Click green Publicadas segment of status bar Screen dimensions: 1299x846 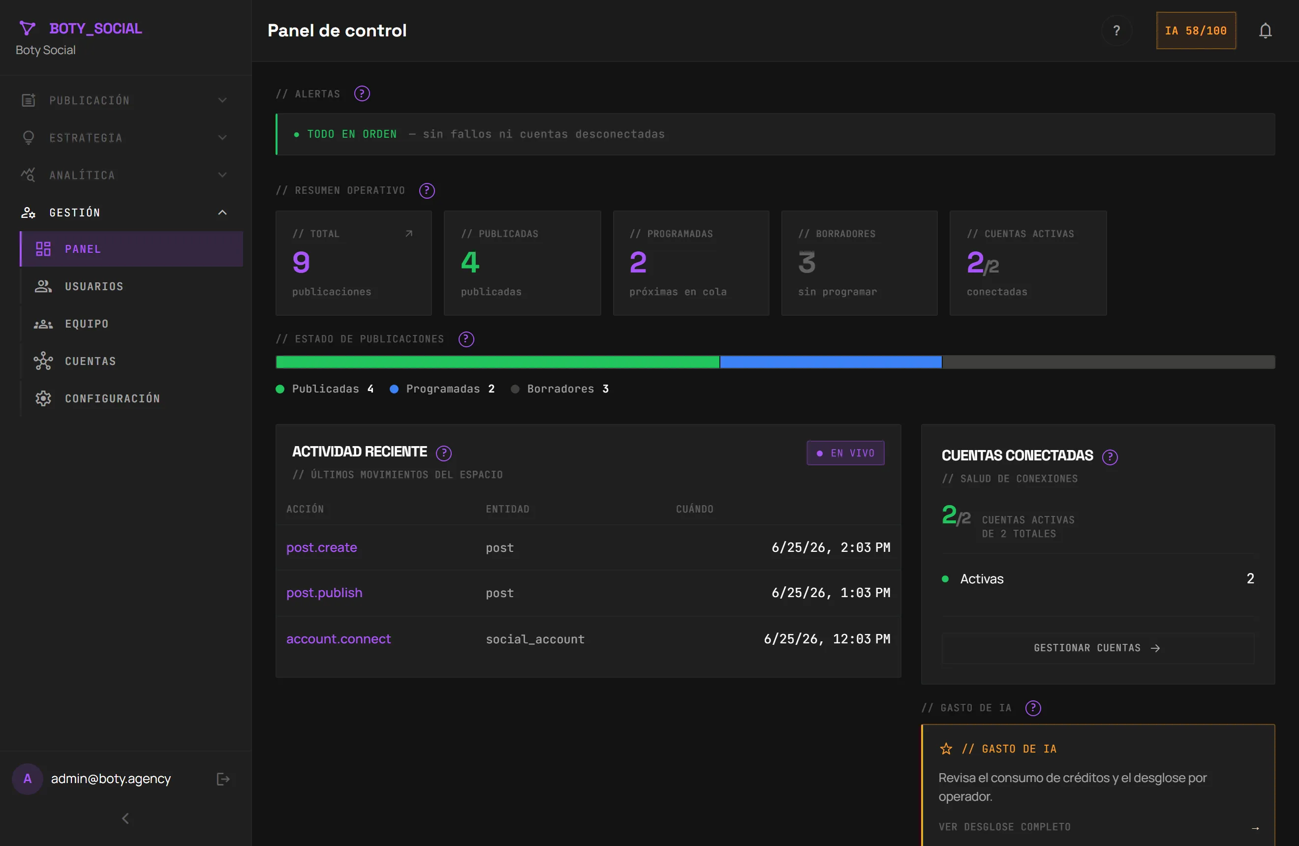point(498,362)
